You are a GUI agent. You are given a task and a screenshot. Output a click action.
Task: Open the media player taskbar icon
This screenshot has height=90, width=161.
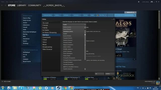(52, 88)
